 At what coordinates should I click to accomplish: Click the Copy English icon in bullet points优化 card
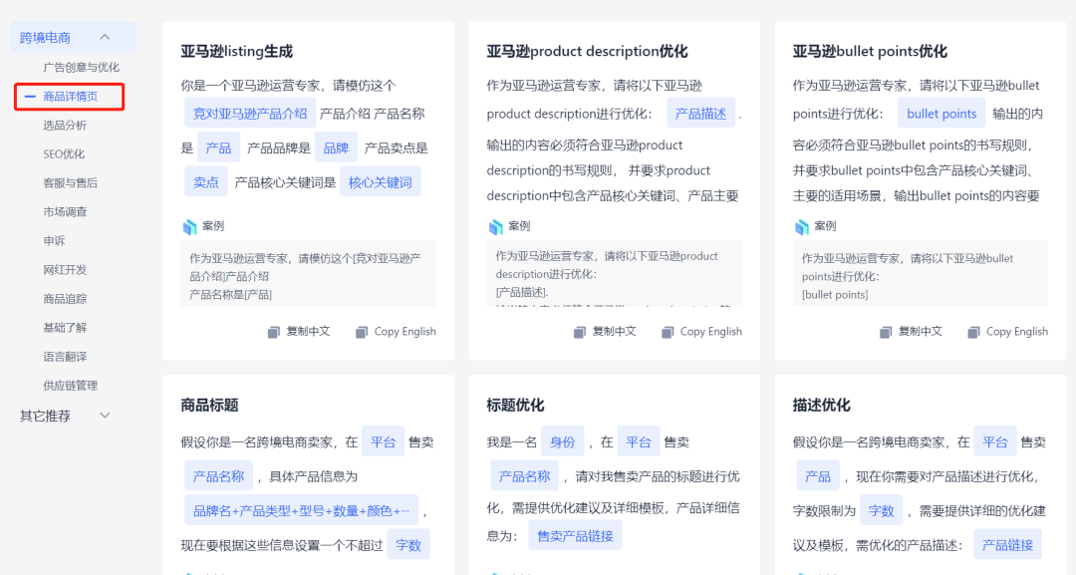pos(972,331)
